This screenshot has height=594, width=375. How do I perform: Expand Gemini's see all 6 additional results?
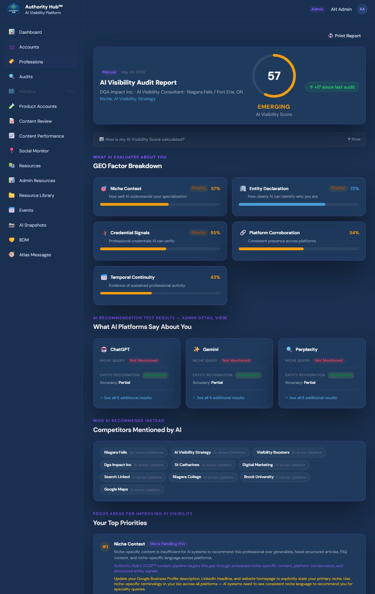point(218,398)
